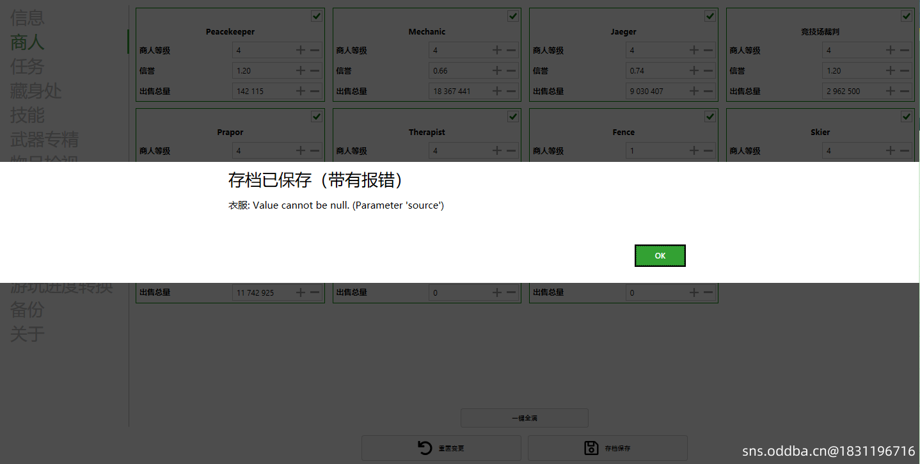Increase Mechanic 商人等级 with plus icon
Image resolution: width=920 pixels, height=464 pixels.
point(497,50)
